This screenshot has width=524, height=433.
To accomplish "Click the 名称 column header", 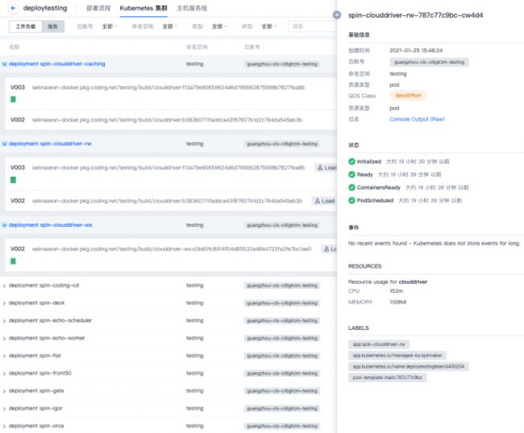I will coord(14,47).
